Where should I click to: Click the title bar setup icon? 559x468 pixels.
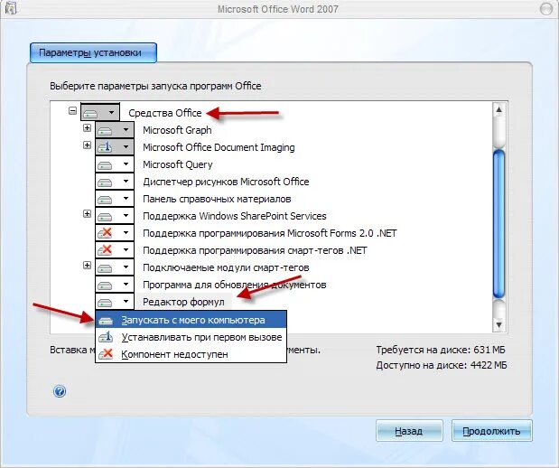click(x=9, y=7)
